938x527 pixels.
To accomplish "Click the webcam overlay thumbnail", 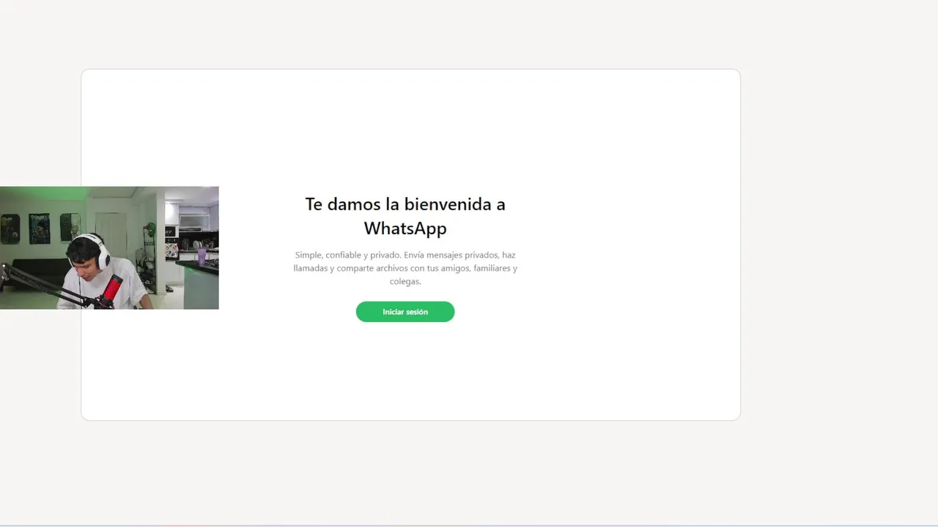I will click(x=109, y=247).
